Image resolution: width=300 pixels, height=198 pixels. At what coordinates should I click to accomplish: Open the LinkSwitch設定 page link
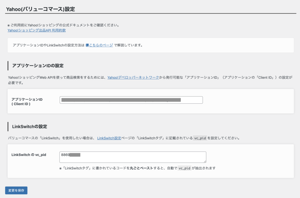tap(109, 138)
